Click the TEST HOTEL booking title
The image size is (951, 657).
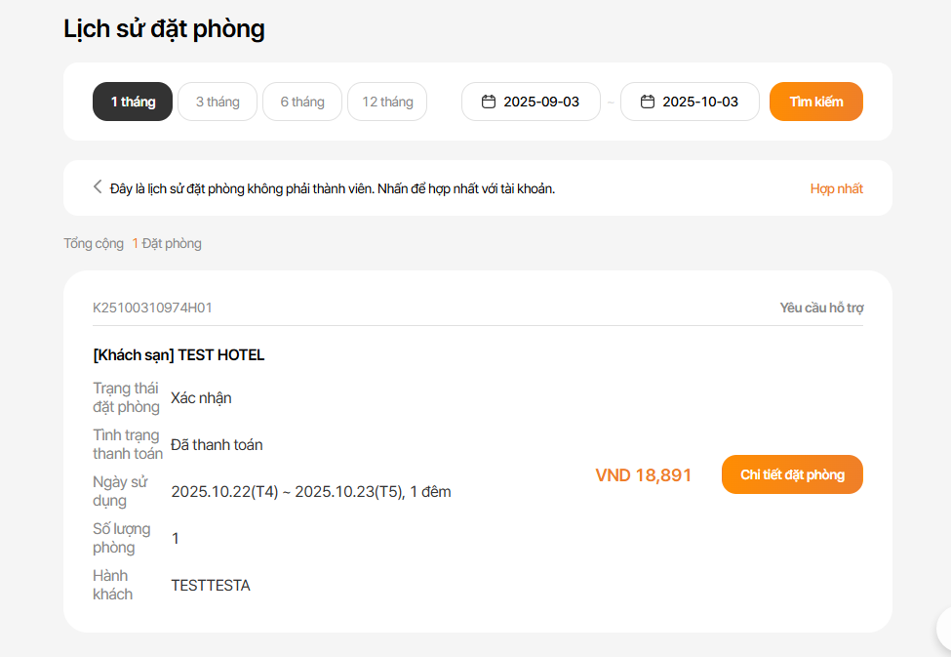coord(178,354)
